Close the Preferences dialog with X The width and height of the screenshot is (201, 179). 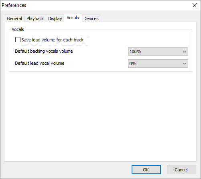point(194,5)
